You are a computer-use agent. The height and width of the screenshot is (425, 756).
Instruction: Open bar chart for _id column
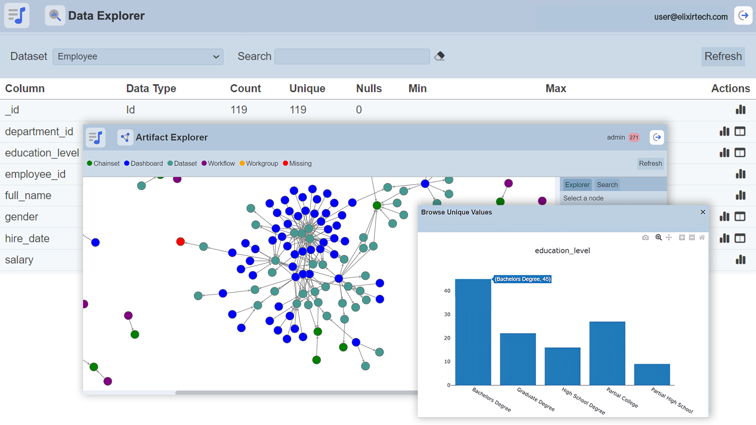(x=740, y=110)
